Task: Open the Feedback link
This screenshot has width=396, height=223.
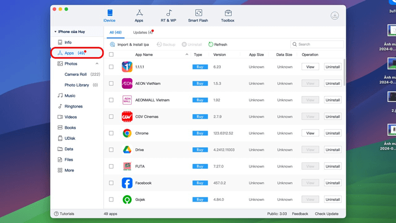Action: tap(300, 213)
